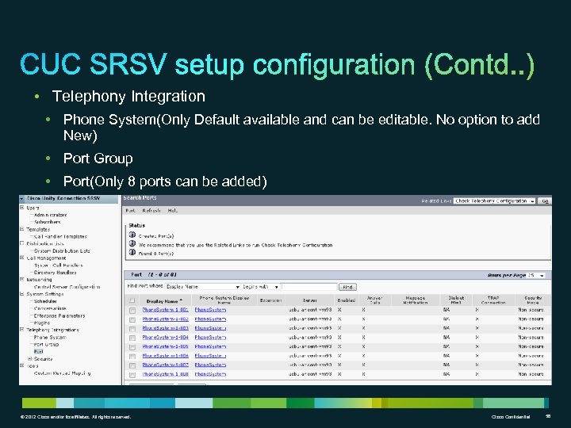Screen dimensions: 571x428
Task: Open Enterprise Parameters in the tree
Action: coord(59,315)
